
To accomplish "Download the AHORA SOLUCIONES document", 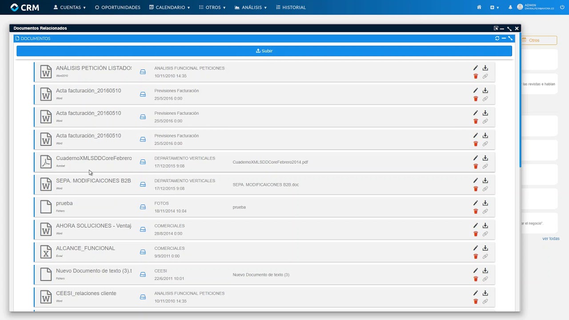I will (485, 226).
